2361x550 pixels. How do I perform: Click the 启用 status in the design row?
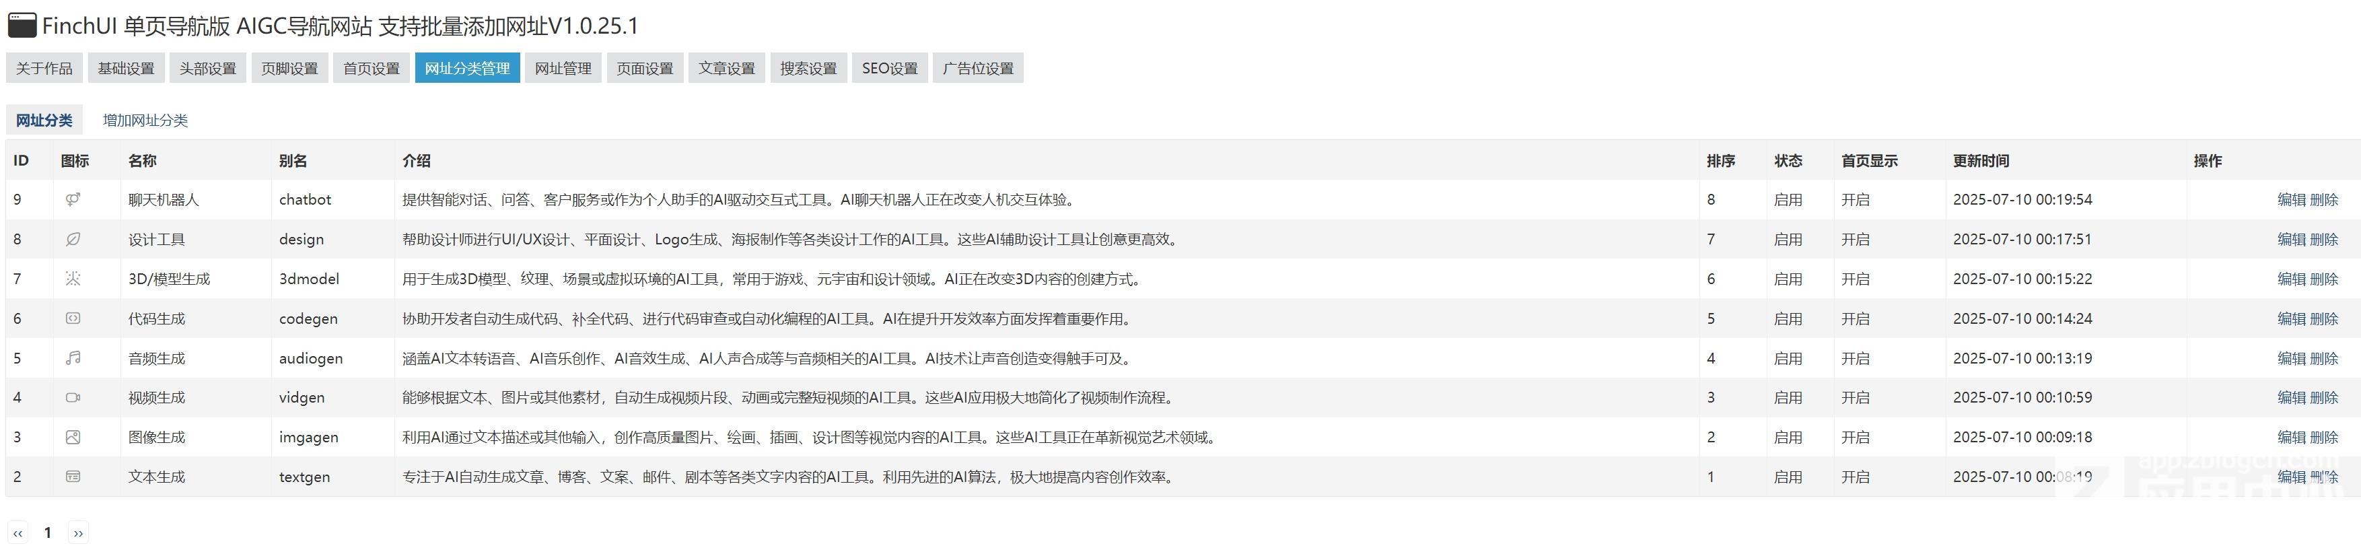(1788, 238)
